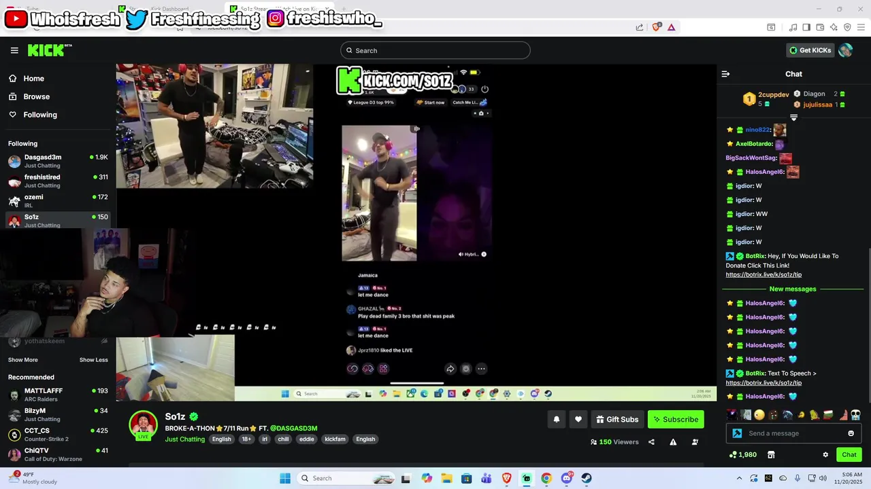871x489 pixels.
Task: Open freshistired channel in Following list
Action: pyautogui.click(x=58, y=181)
